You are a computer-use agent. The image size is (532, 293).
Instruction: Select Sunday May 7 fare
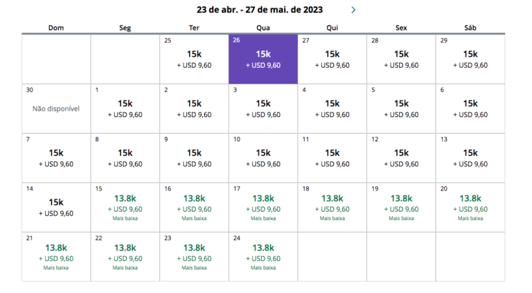56,158
